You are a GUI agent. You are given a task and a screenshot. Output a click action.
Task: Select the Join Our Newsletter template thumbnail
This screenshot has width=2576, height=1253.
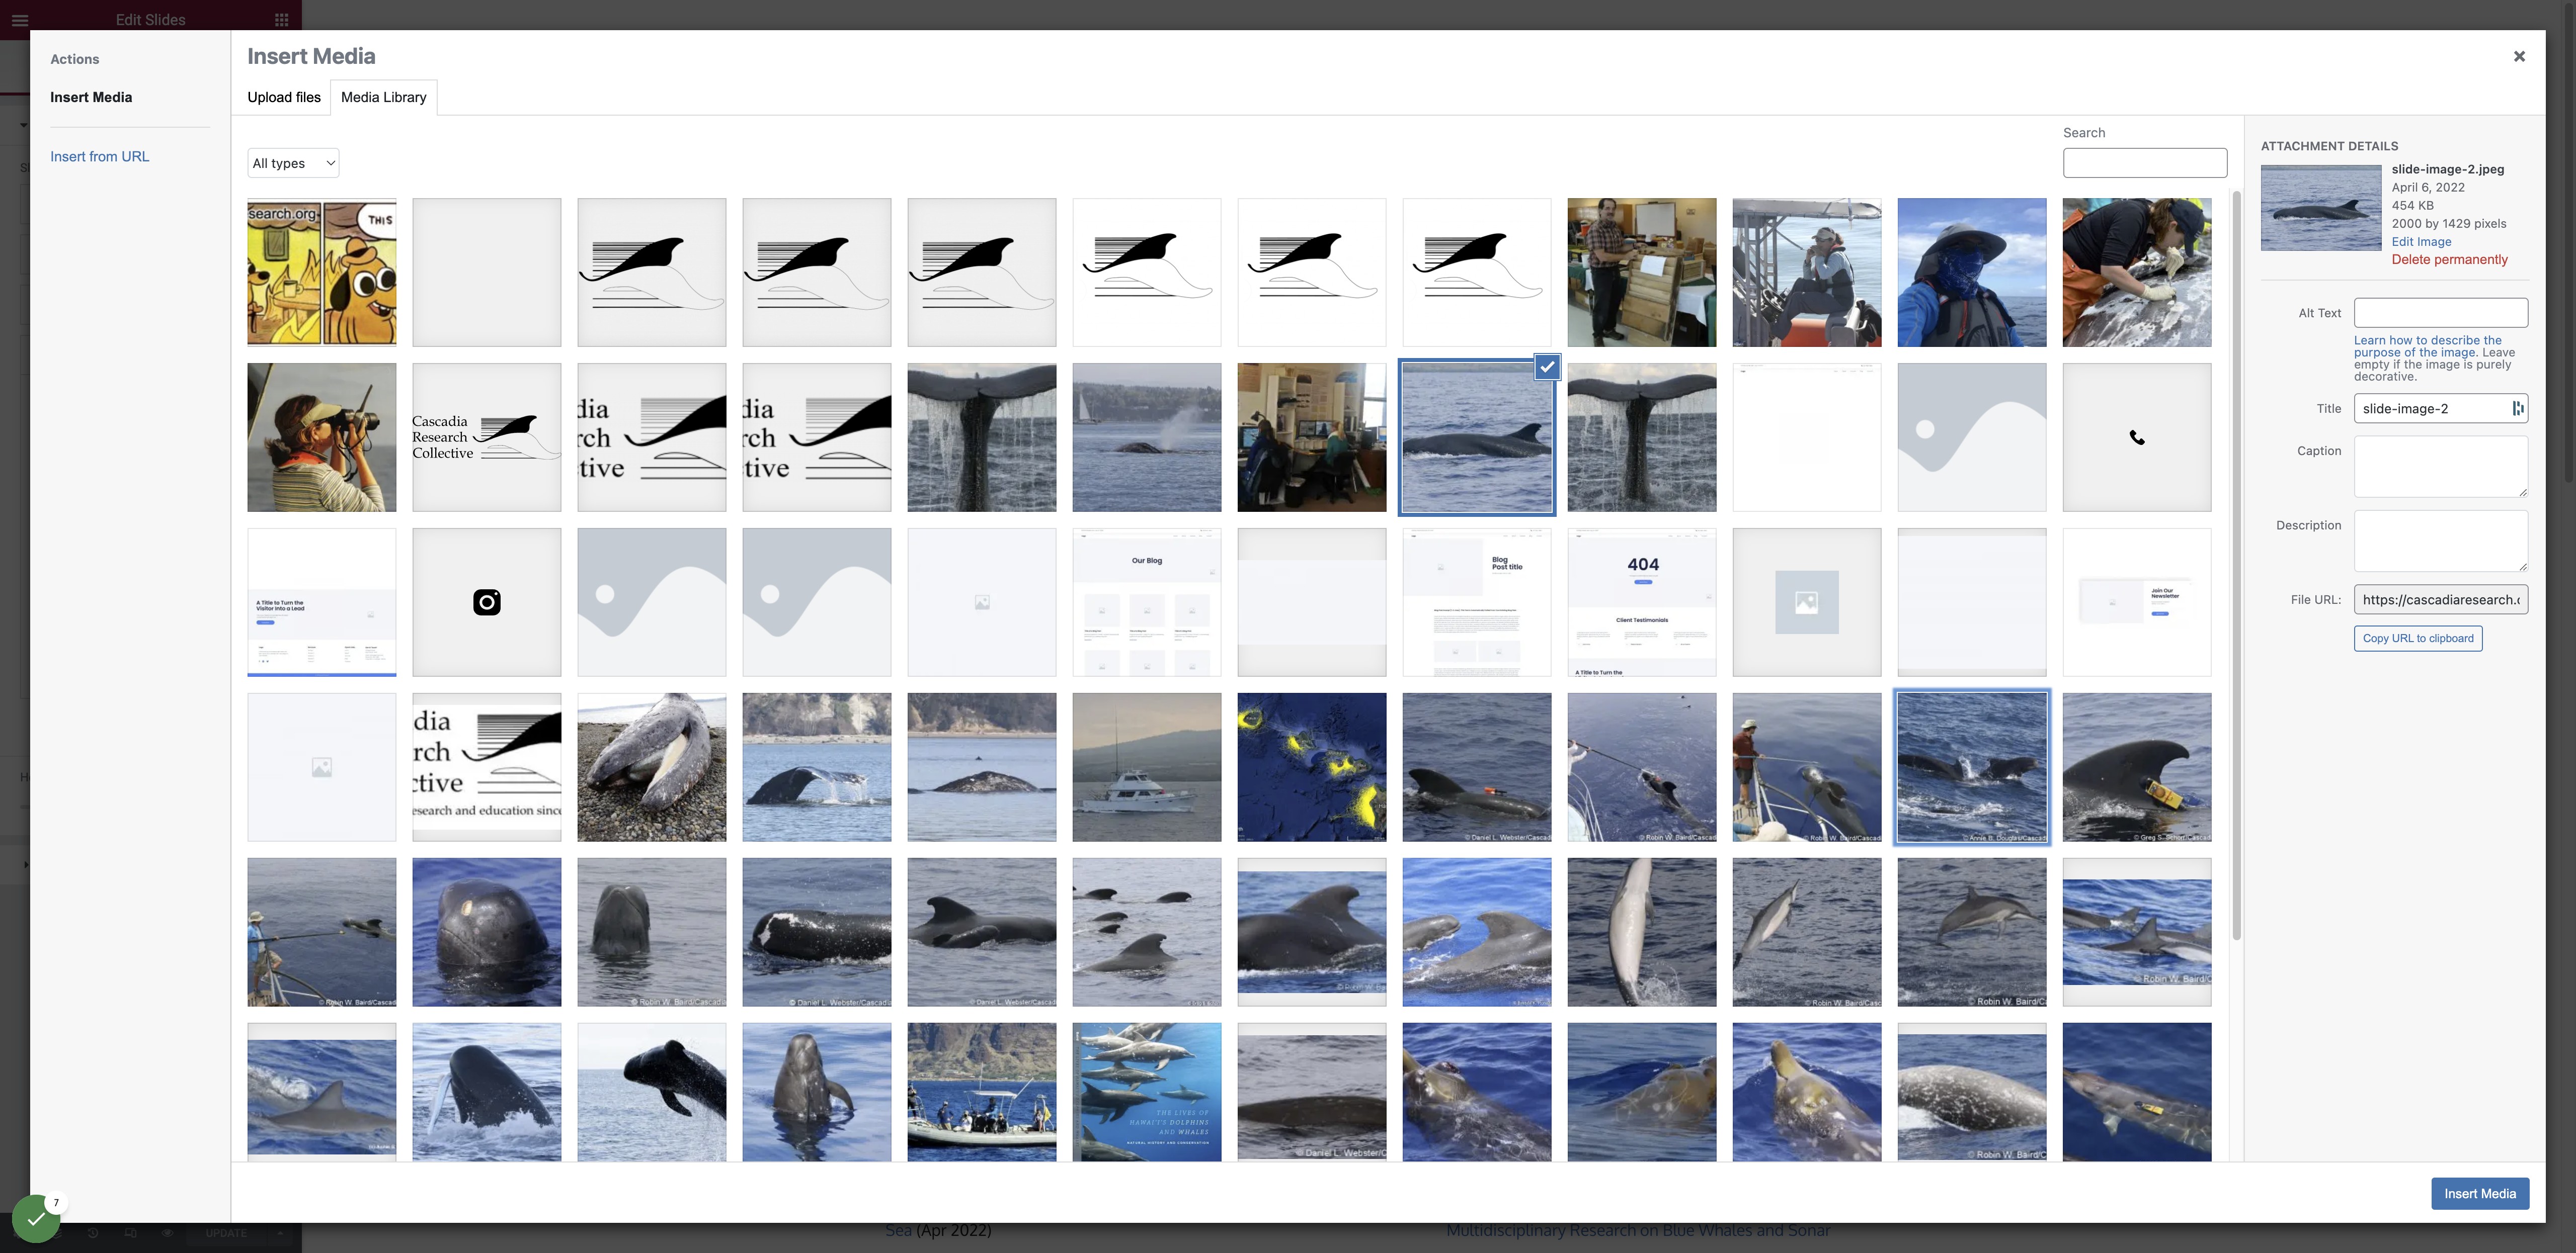click(x=2136, y=602)
